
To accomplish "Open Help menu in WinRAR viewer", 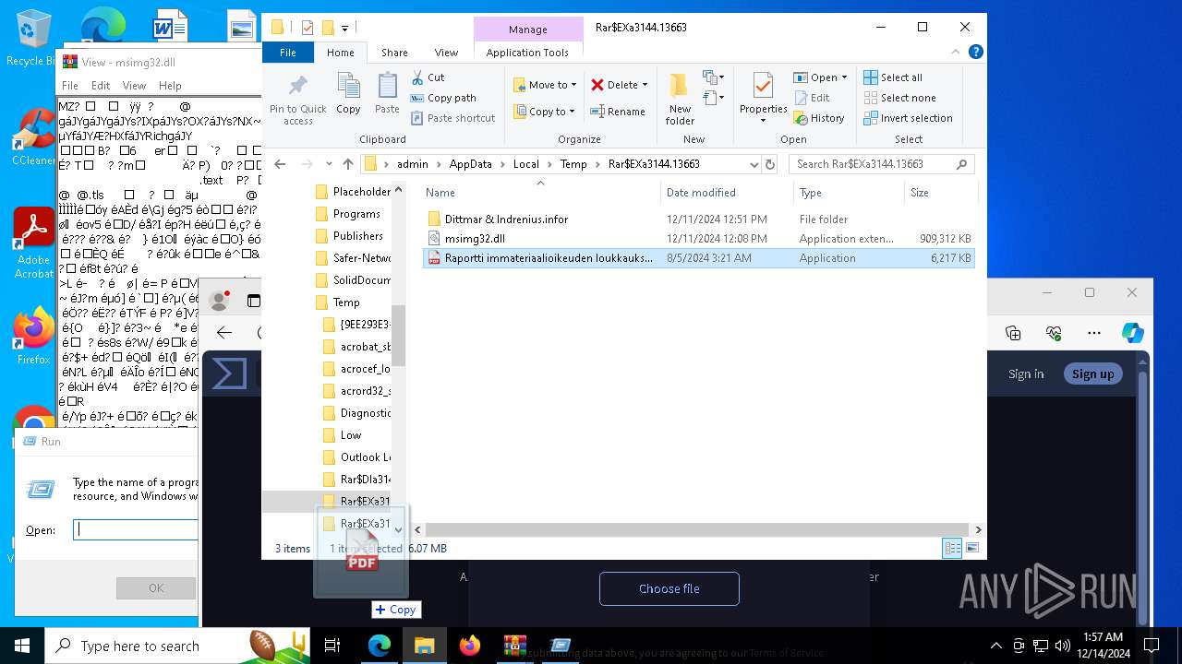I will coord(170,85).
